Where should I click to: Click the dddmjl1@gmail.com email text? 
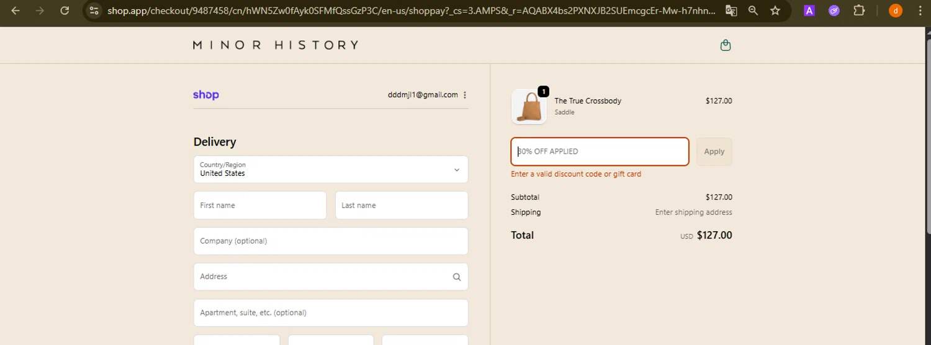point(423,95)
